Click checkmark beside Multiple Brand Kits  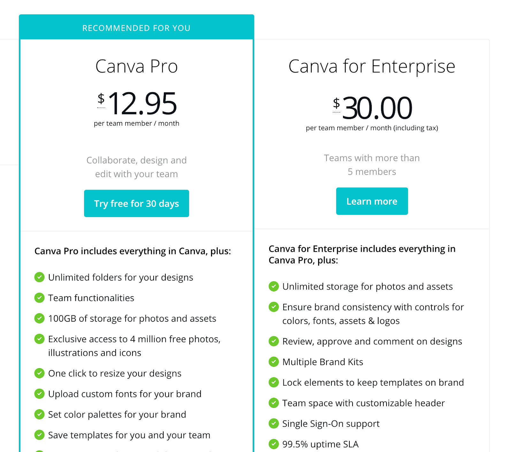(274, 362)
